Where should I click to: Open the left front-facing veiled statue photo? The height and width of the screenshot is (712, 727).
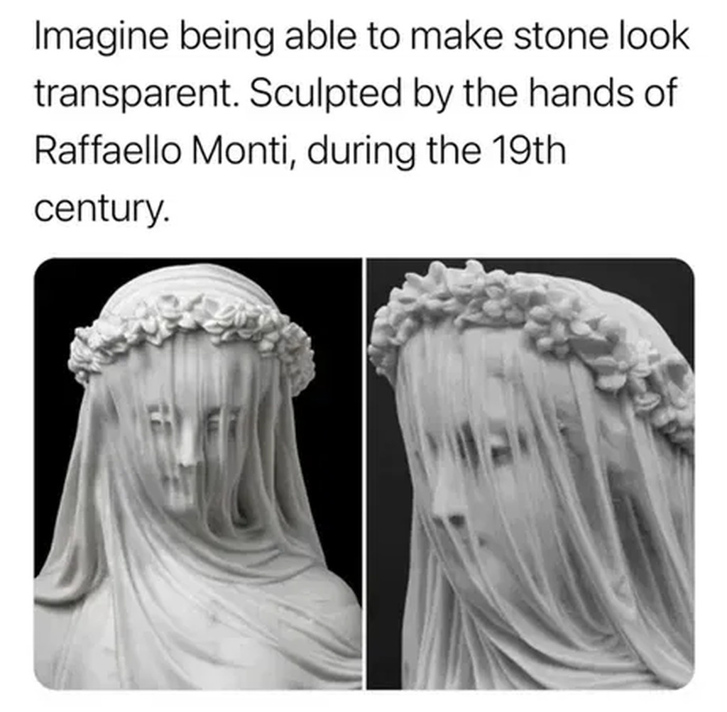[x=198, y=473]
